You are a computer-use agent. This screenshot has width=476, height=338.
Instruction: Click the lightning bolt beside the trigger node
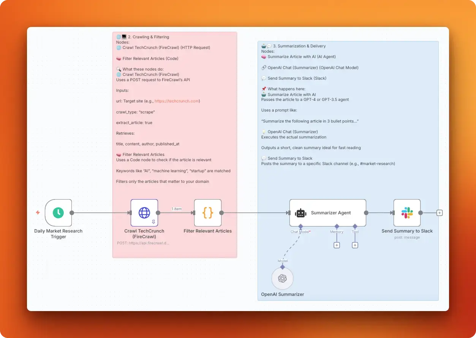[x=38, y=213]
